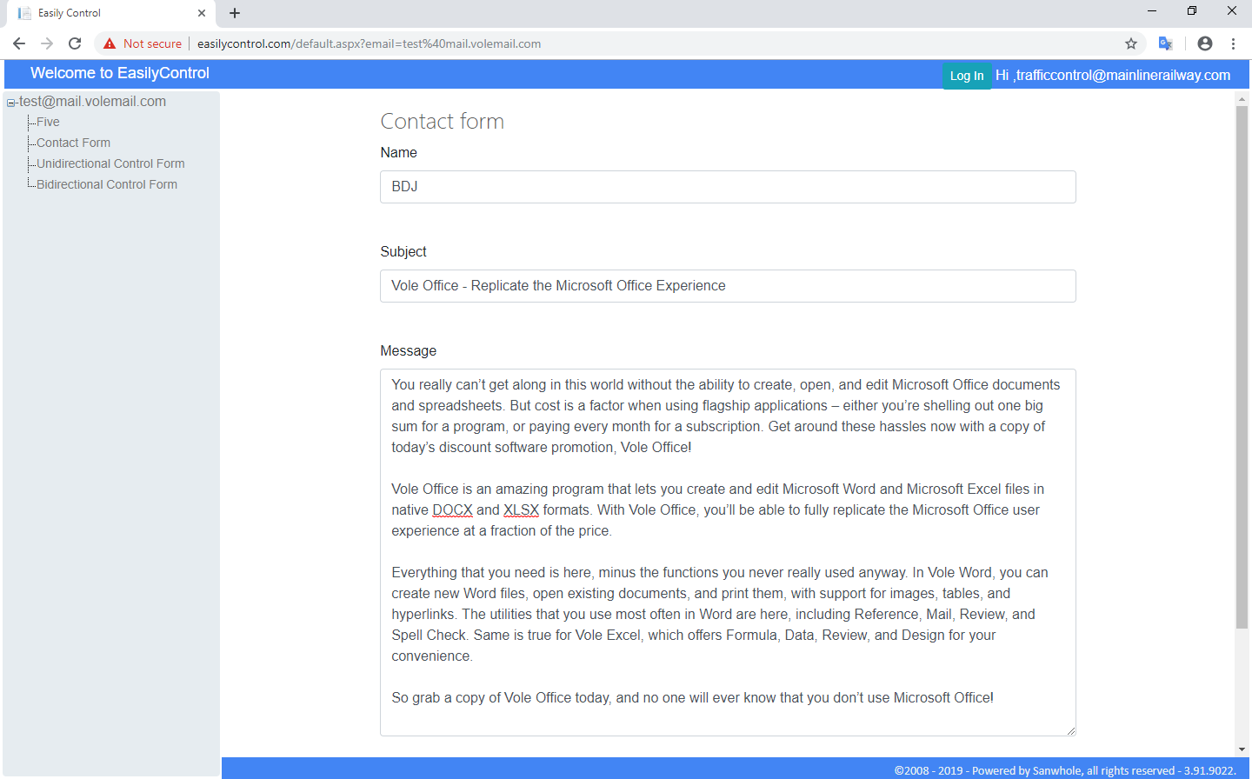Click the page scrollbar up arrow
This screenshot has width=1252, height=779.
click(1242, 99)
